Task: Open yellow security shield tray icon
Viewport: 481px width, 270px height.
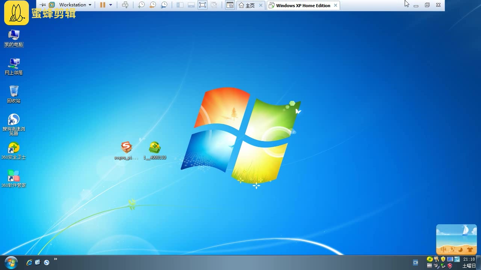Action: 443,259
